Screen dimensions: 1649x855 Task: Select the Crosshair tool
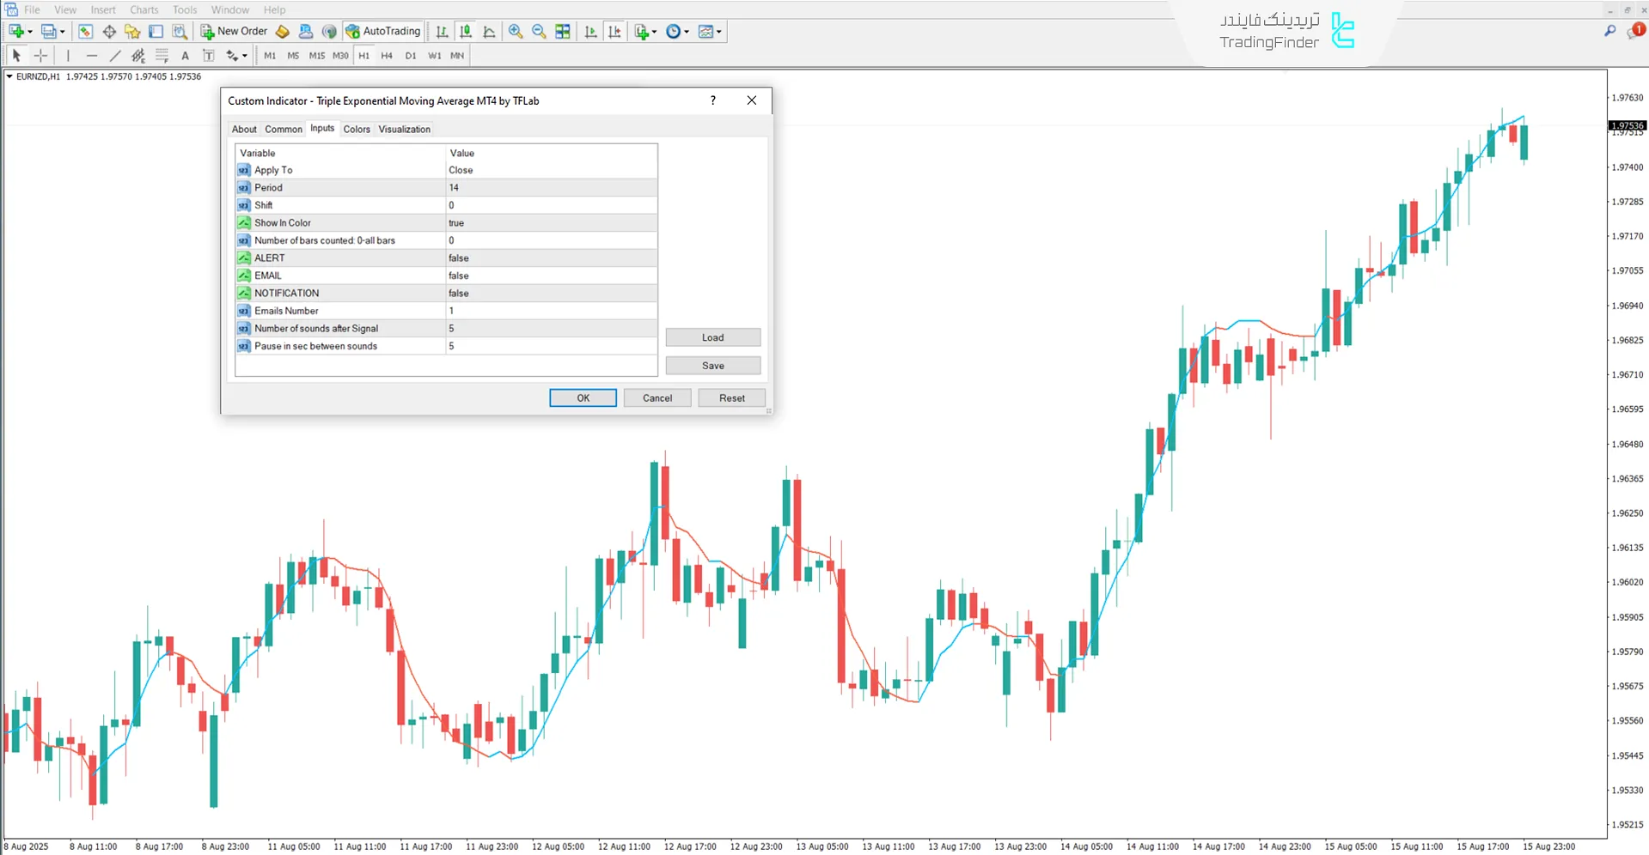click(x=40, y=55)
